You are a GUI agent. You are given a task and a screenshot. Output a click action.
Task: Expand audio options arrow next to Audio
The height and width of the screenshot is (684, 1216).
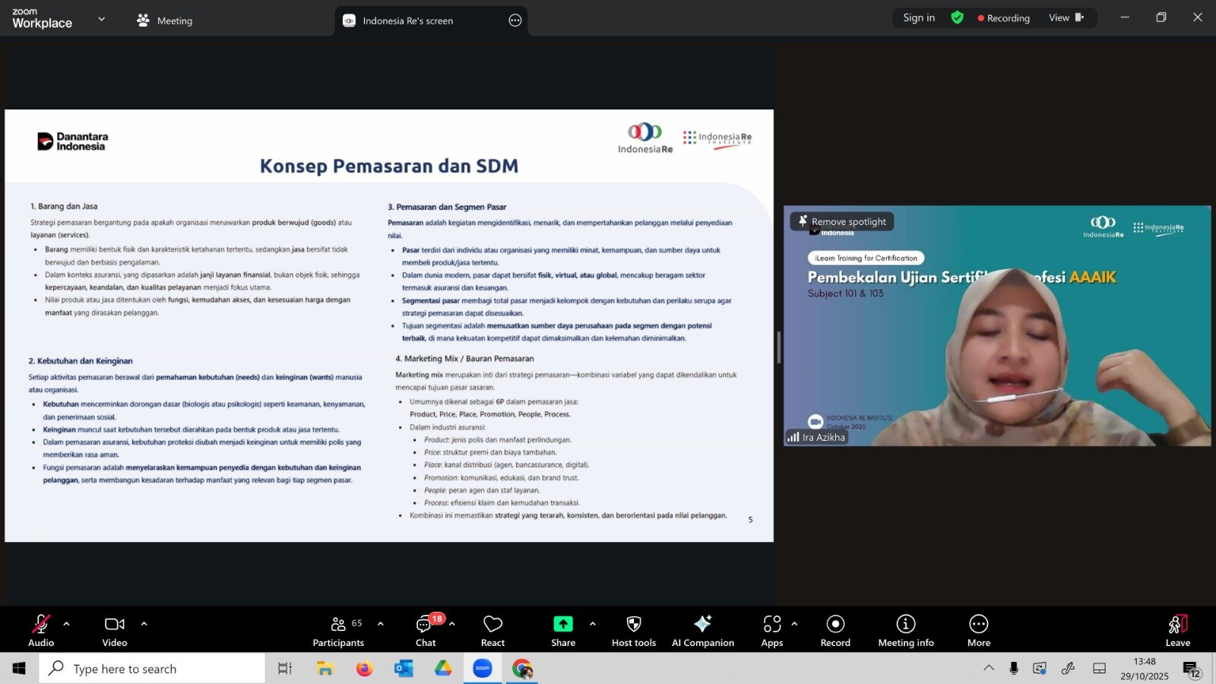(67, 624)
